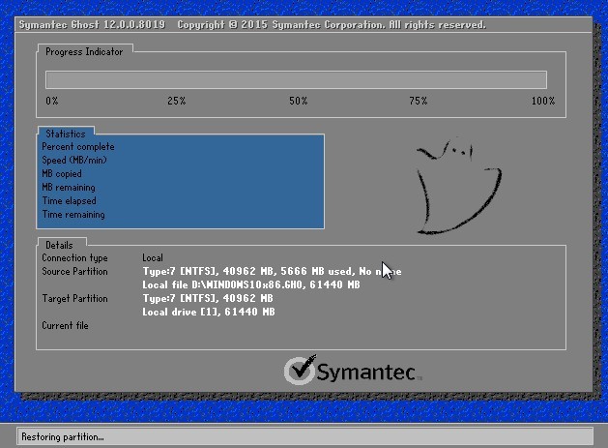Click the Local drive [1] target line
The image size is (608, 448).
coord(208,313)
